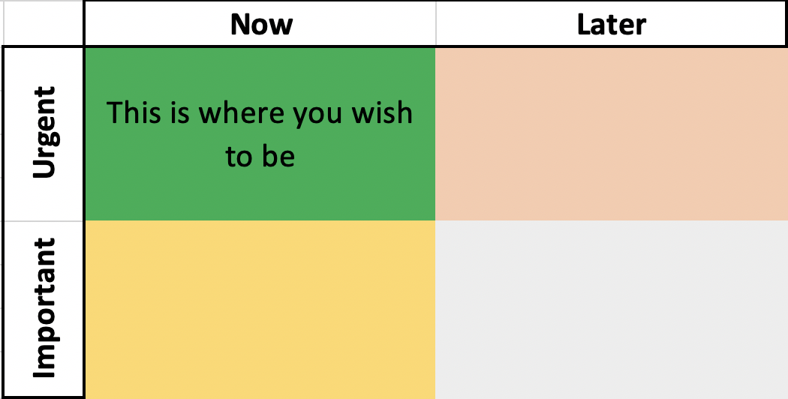Screen dimensions: 788x399
Task: Select the 'Now' column header cell
Action: coord(260,25)
